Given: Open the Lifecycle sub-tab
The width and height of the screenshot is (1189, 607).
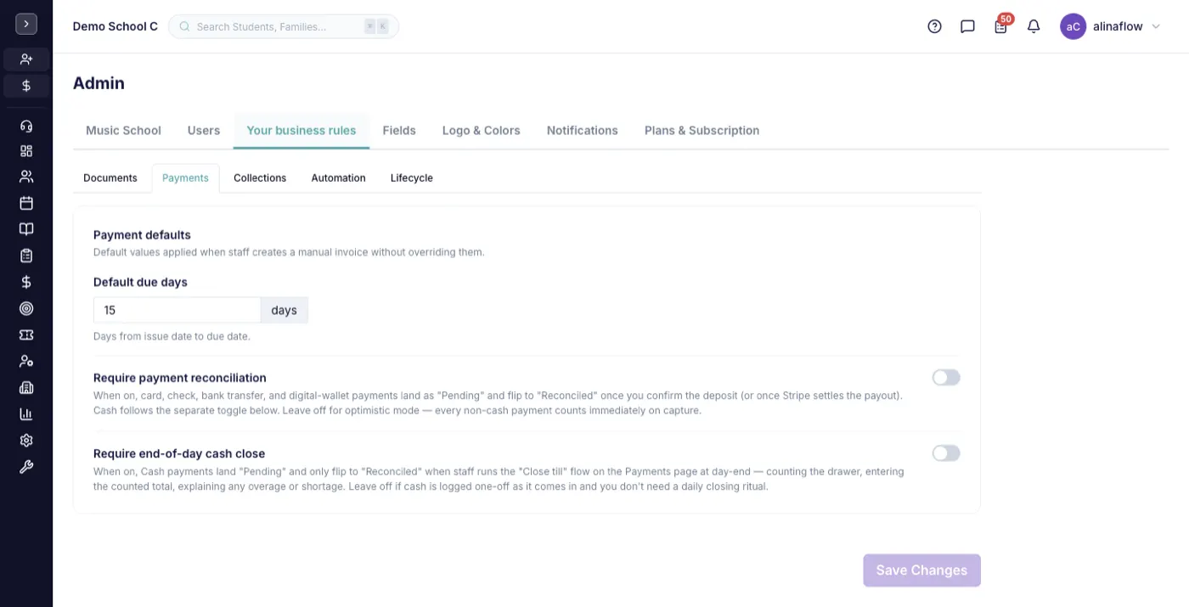Looking at the screenshot, I should pyautogui.click(x=412, y=178).
